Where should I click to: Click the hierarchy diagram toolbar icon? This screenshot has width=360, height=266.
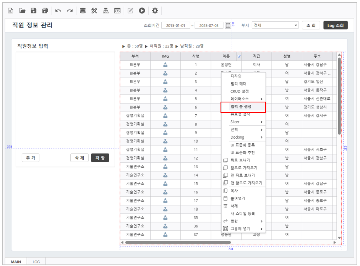pos(106,11)
